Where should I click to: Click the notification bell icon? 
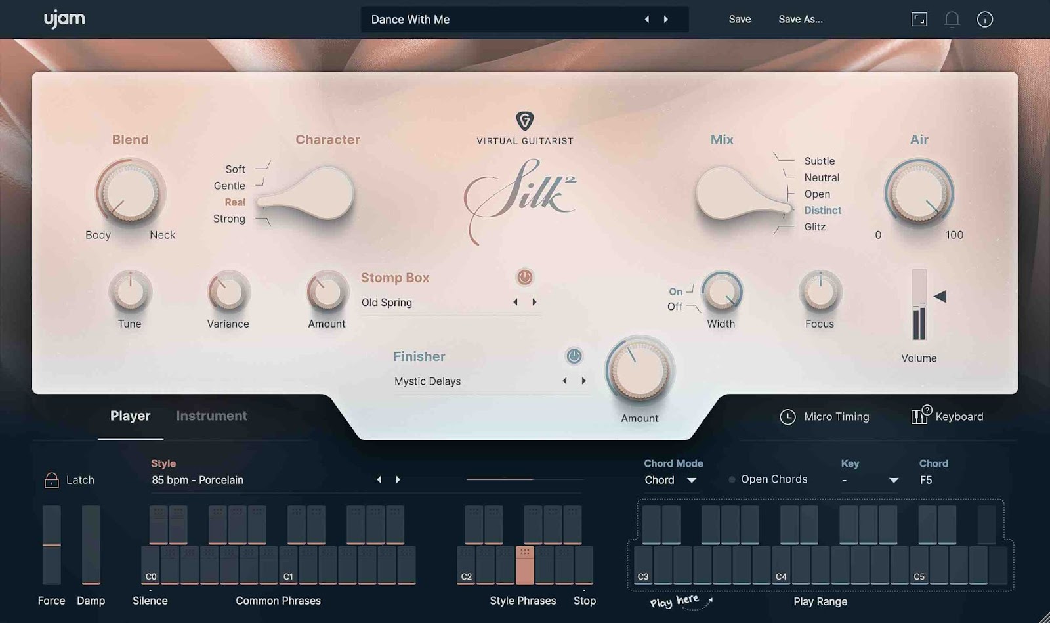tap(952, 19)
